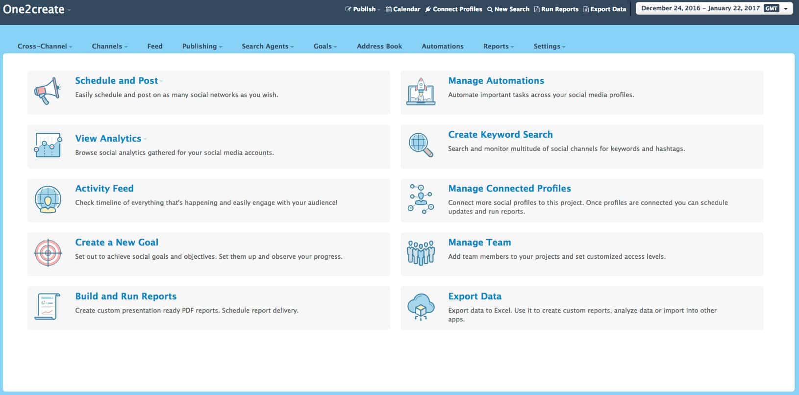Click Export Data in the top bar
This screenshot has height=395, width=799.
(x=604, y=9)
